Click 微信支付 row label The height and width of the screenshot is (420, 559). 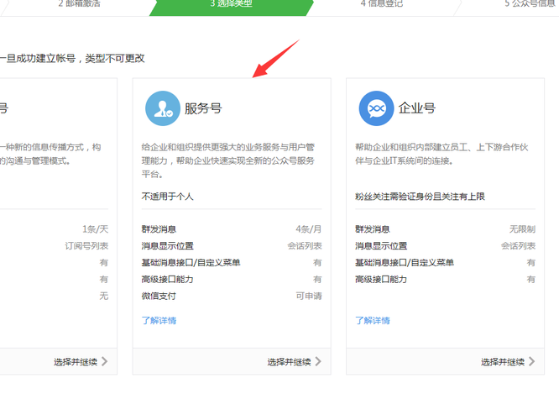point(159,296)
